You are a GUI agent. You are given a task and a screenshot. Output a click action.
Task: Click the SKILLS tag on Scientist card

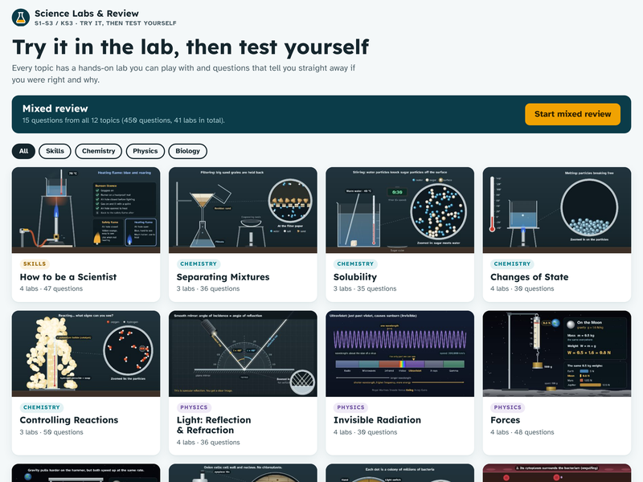[35, 264]
